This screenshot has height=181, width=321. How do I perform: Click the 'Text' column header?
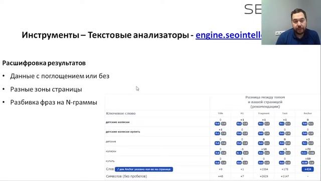pyautogui.click(x=285, y=113)
